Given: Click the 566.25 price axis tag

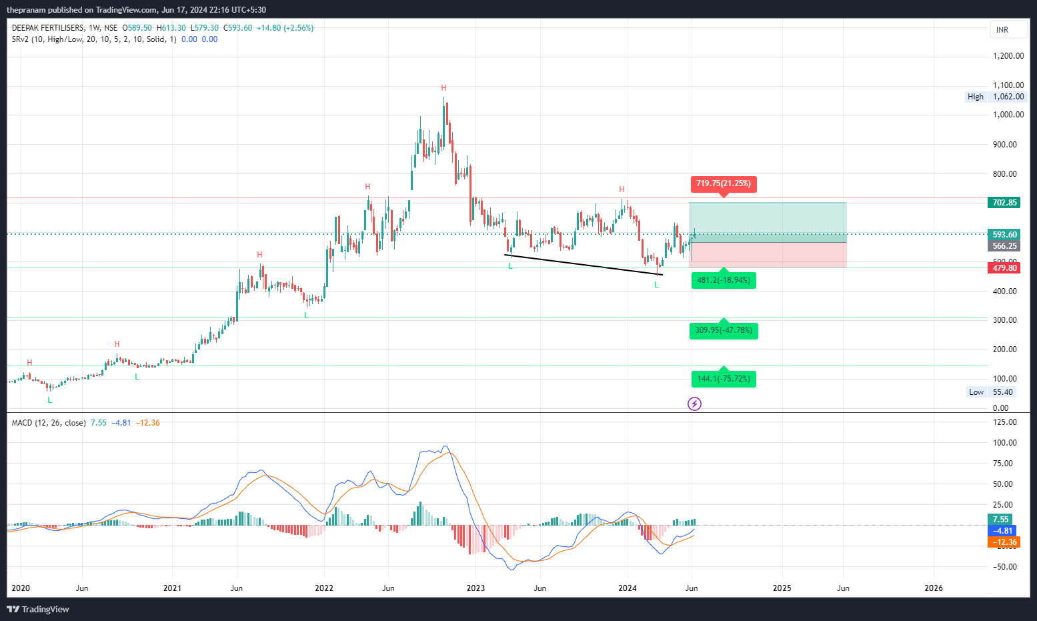Looking at the screenshot, I should [x=1004, y=246].
